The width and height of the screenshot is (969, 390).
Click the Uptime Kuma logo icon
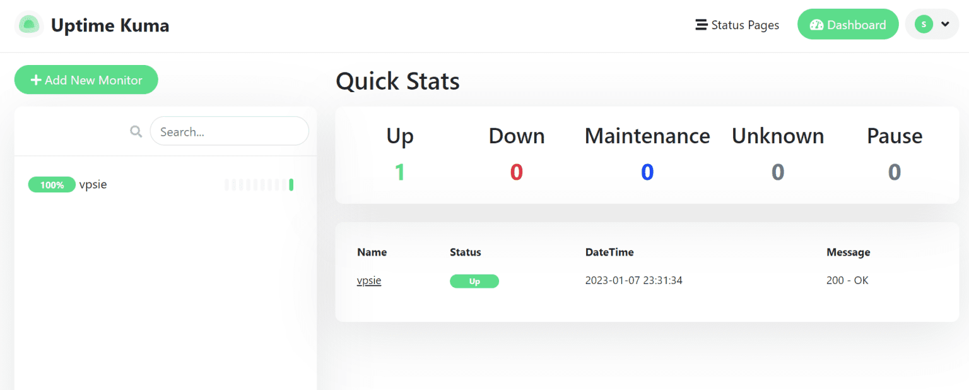pyautogui.click(x=29, y=24)
